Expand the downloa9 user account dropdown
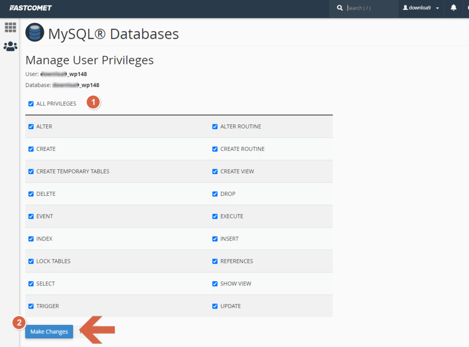Image resolution: width=469 pixels, height=347 pixels. (x=420, y=8)
